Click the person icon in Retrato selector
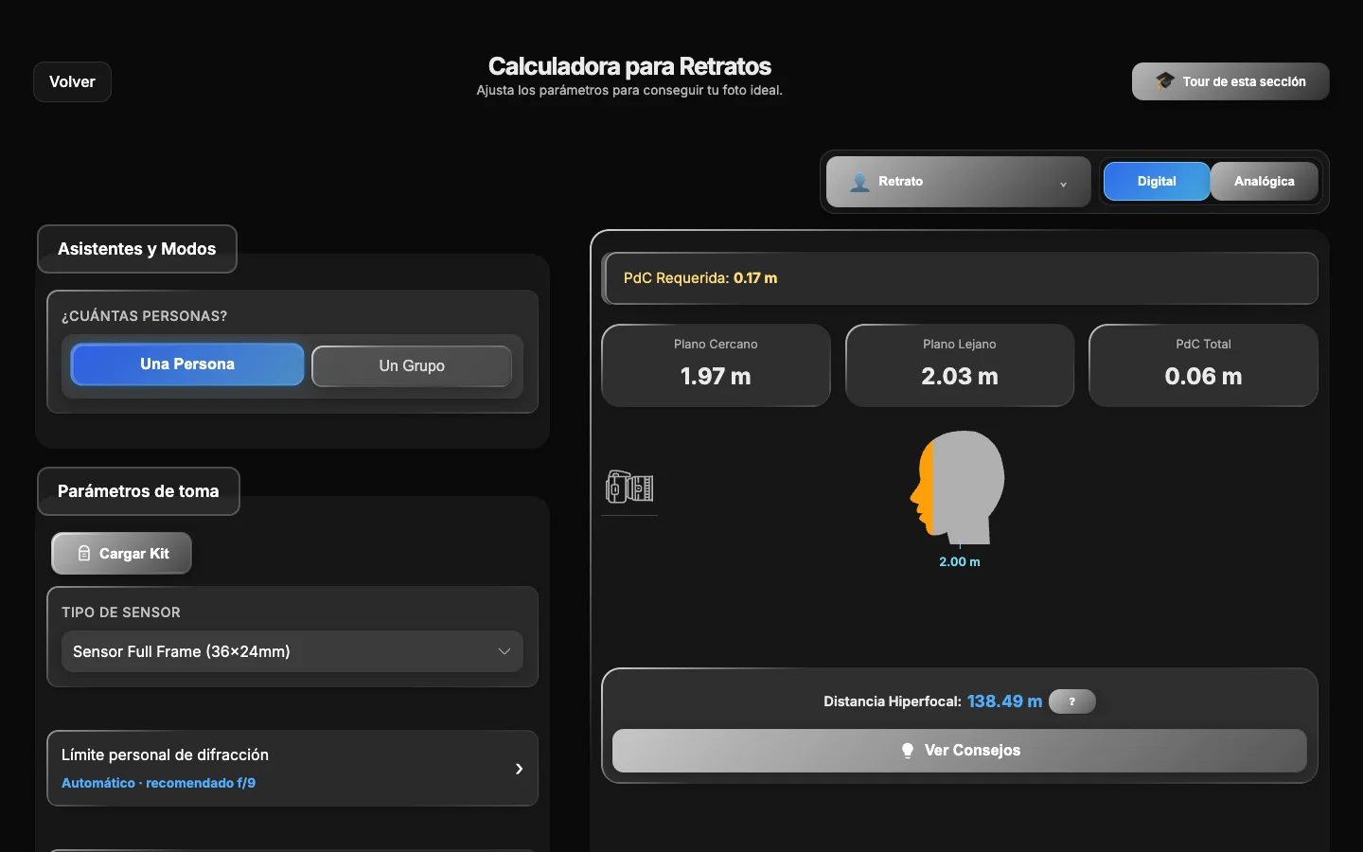Viewport: 1363px width, 852px height. [859, 182]
